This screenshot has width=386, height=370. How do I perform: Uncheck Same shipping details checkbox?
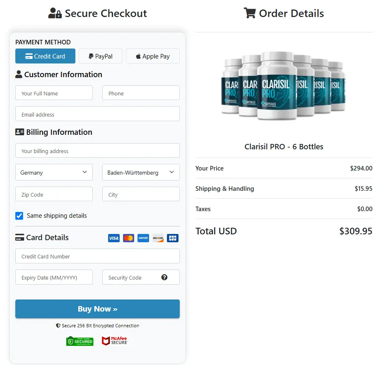[x=19, y=216]
